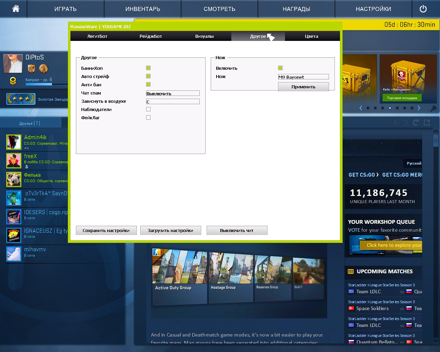Click the carousel key icon

(433, 108)
